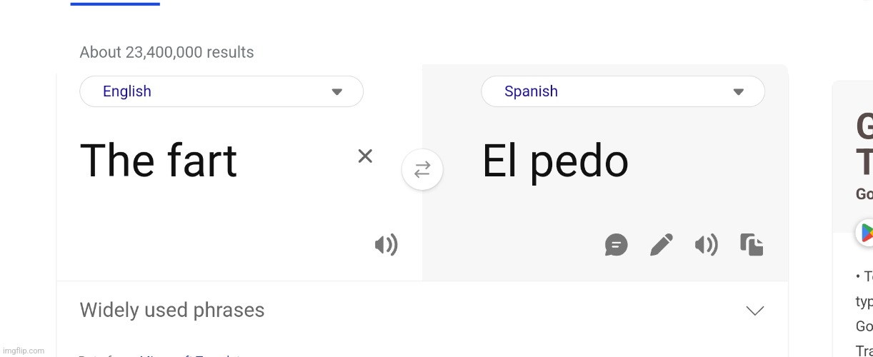Copy the translation with the copy icon
Image resolution: width=873 pixels, height=357 pixels.
752,245
